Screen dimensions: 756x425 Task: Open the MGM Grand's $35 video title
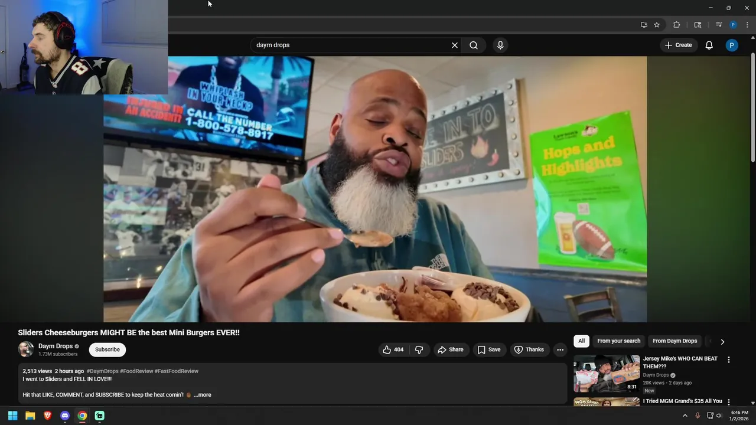pos(683,401)
